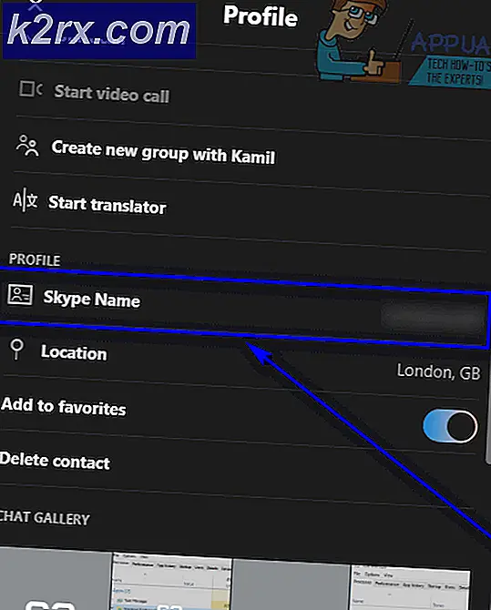Select Create new group with Kamil

(x=164, y=152)
